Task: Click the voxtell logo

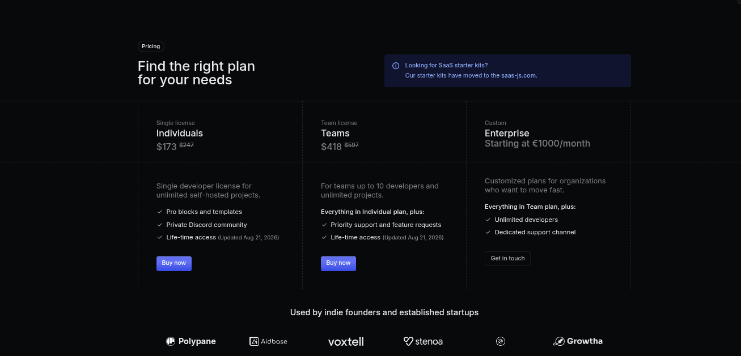Action: pyautogui.click(x=346, y=341)
